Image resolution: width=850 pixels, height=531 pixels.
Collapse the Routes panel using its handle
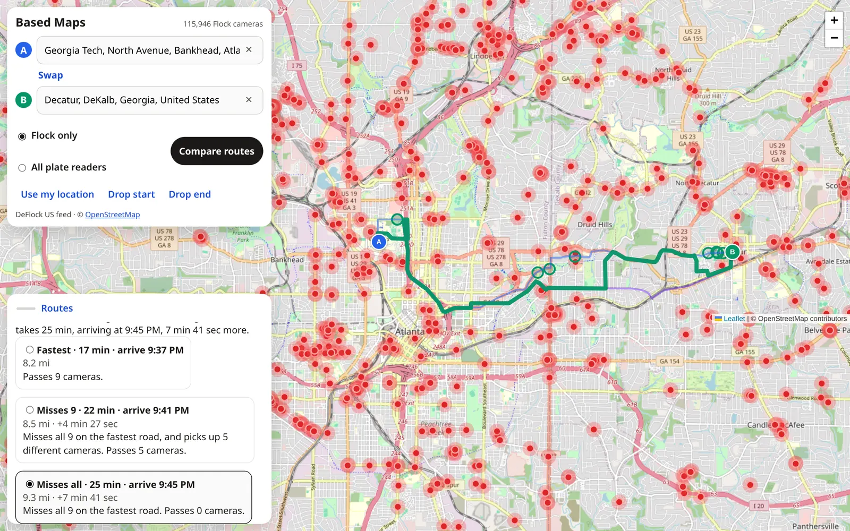[25, 309]
